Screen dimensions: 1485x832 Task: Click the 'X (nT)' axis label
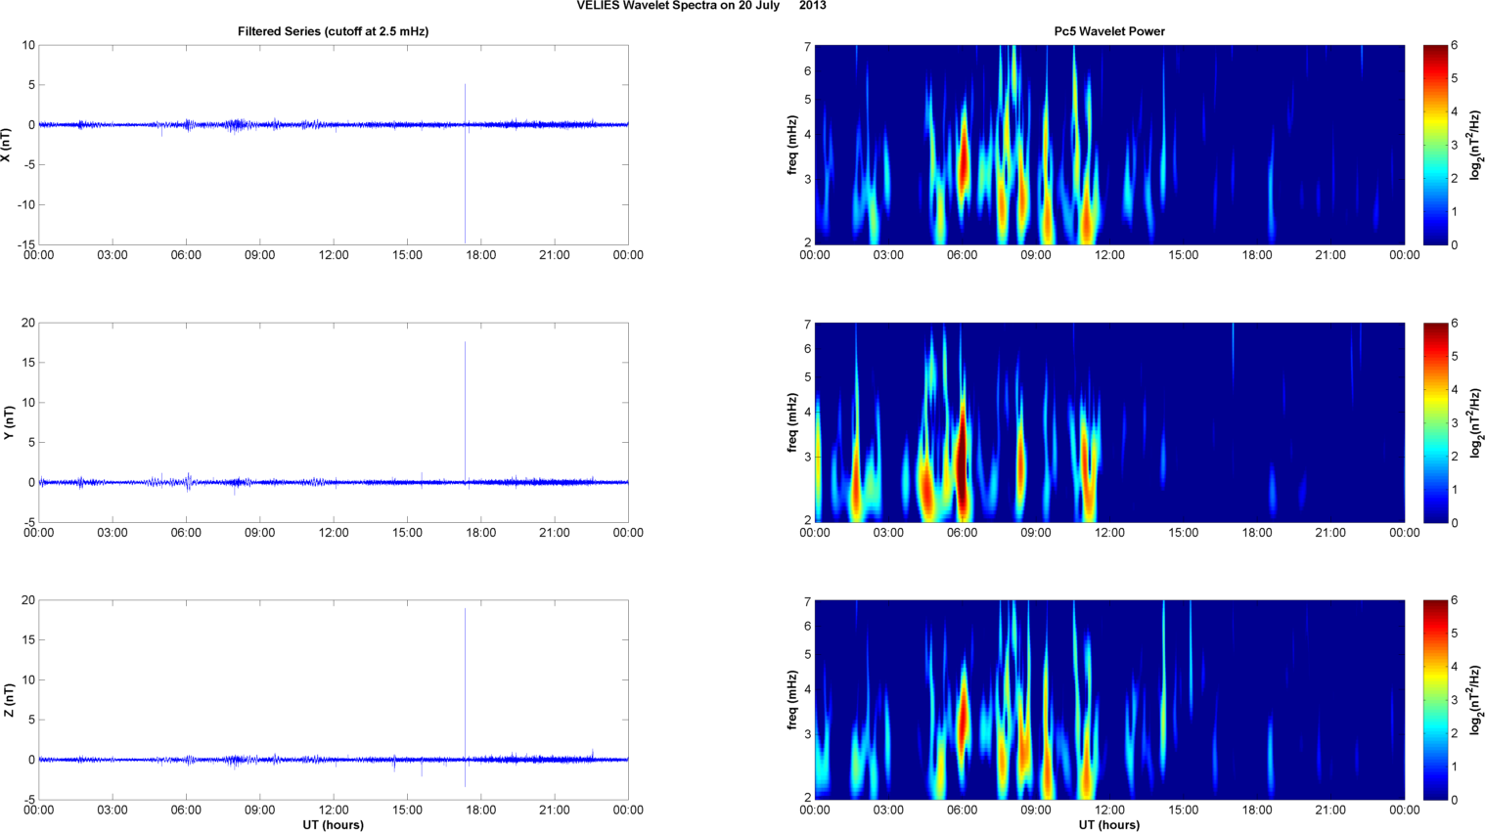point(6,145)
